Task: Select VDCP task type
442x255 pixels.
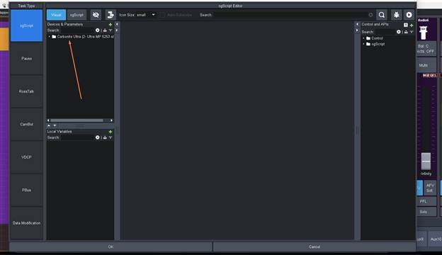Action: 26,157
